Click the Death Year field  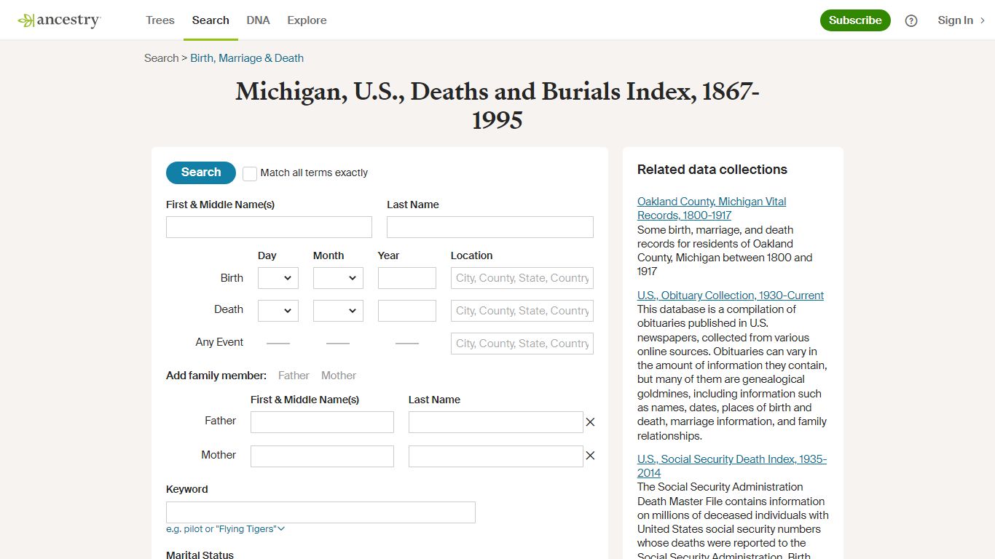(x=407, y=311)
